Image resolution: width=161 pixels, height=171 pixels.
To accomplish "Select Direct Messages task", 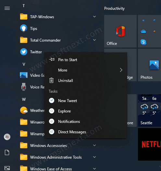I will (x=86, y=132).
